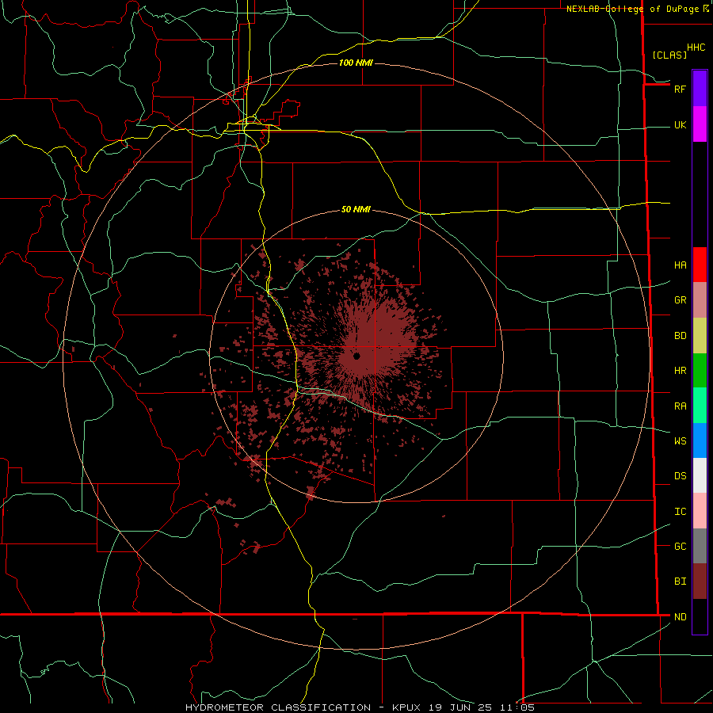
Task: Click the ND black legend swatch
Action: tap(700, 616)
